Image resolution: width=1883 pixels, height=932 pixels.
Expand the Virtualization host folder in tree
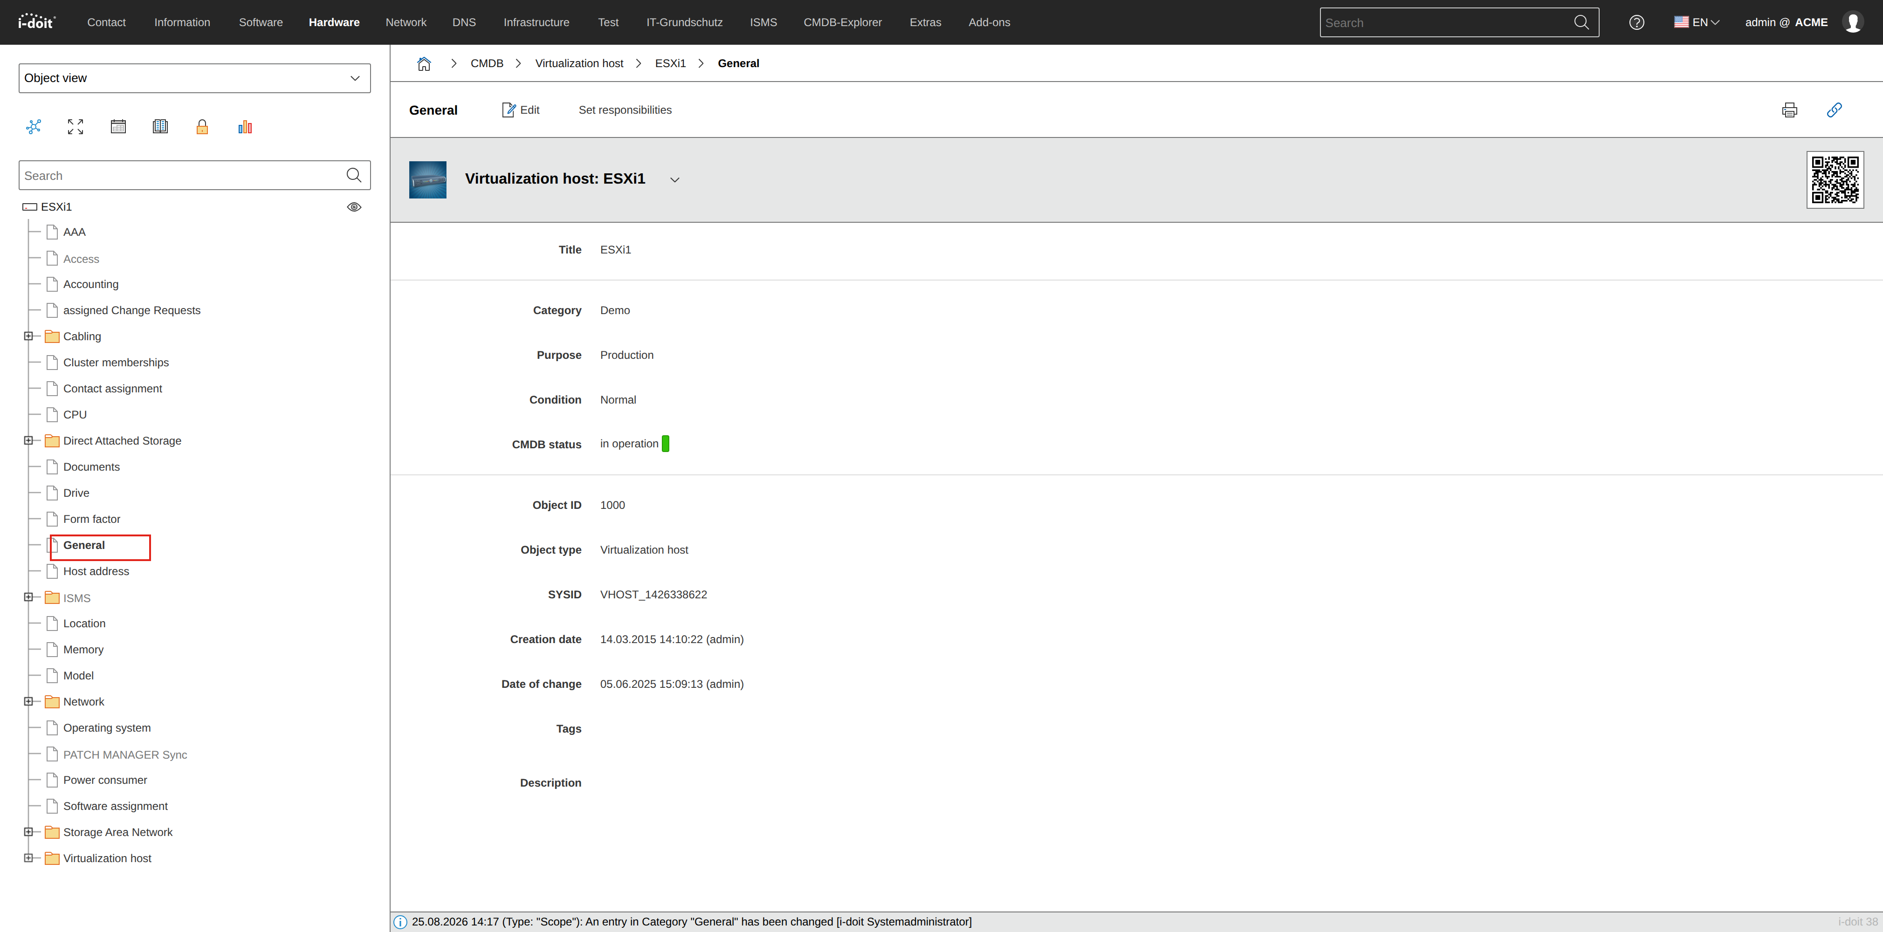[x=28, y=858]
